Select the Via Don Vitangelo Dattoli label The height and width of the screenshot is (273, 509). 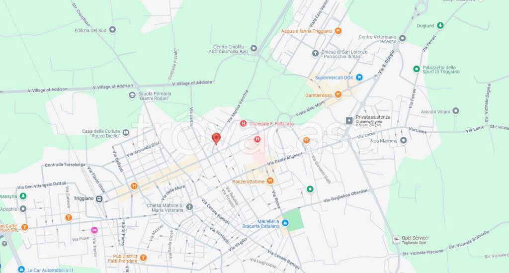[42, 185]
